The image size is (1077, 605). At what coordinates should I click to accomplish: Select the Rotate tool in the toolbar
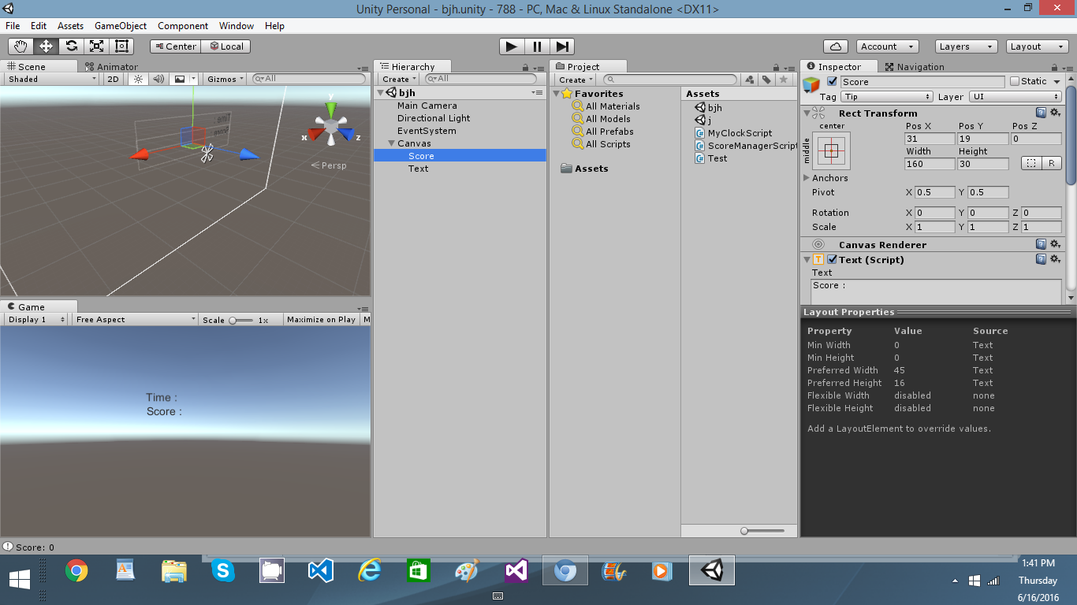tap(71, 46)
